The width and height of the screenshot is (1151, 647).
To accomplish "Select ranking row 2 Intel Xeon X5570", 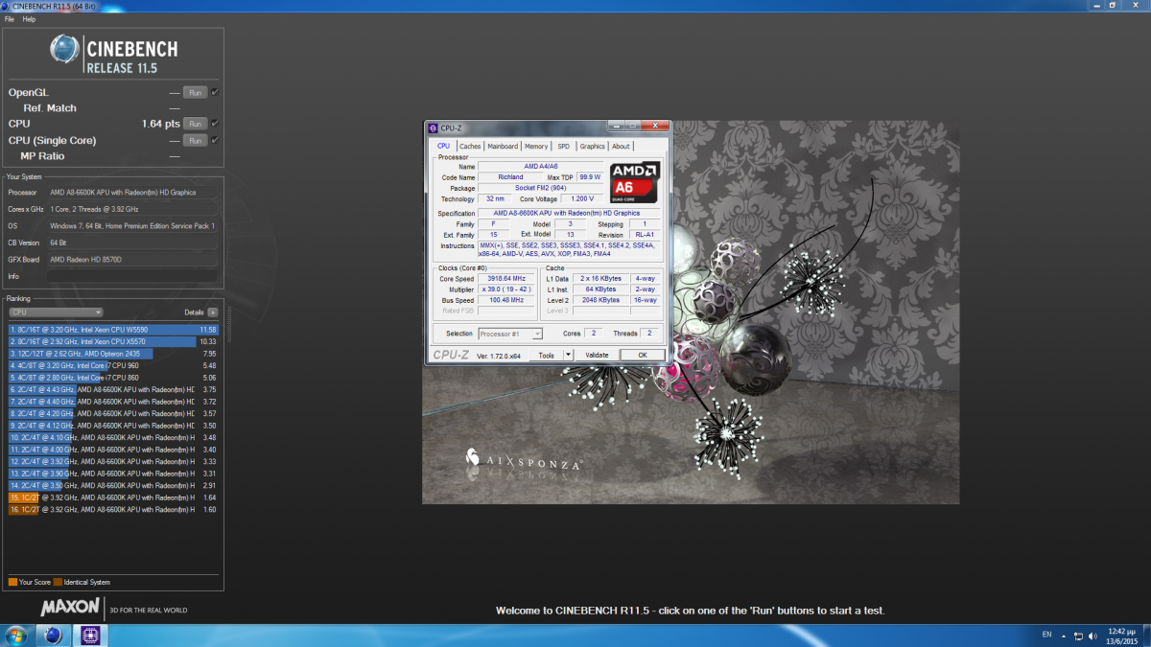I will point(114,341).
